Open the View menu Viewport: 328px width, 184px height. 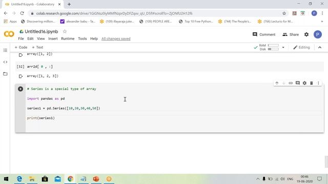tap(41, 39)
